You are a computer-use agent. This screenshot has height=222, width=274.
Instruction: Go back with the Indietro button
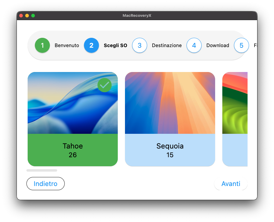coord(45,184)
